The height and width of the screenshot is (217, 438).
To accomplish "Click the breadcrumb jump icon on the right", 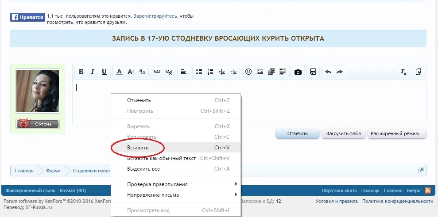I will (x=421, y=171).
